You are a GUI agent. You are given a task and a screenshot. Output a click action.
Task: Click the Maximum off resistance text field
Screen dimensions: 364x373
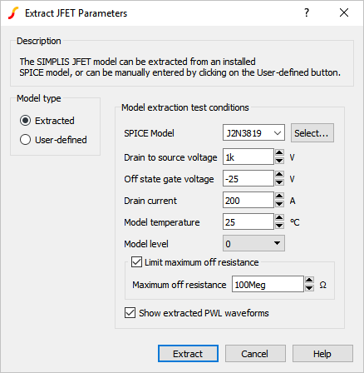(268, 284)
